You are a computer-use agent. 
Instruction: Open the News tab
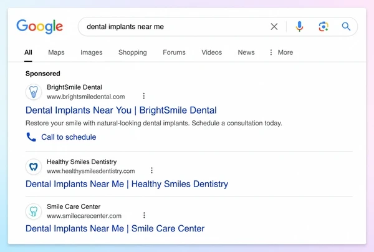click(x=246, y=52)
